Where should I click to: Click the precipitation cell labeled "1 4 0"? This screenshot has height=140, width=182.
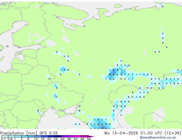coord(64,70)
